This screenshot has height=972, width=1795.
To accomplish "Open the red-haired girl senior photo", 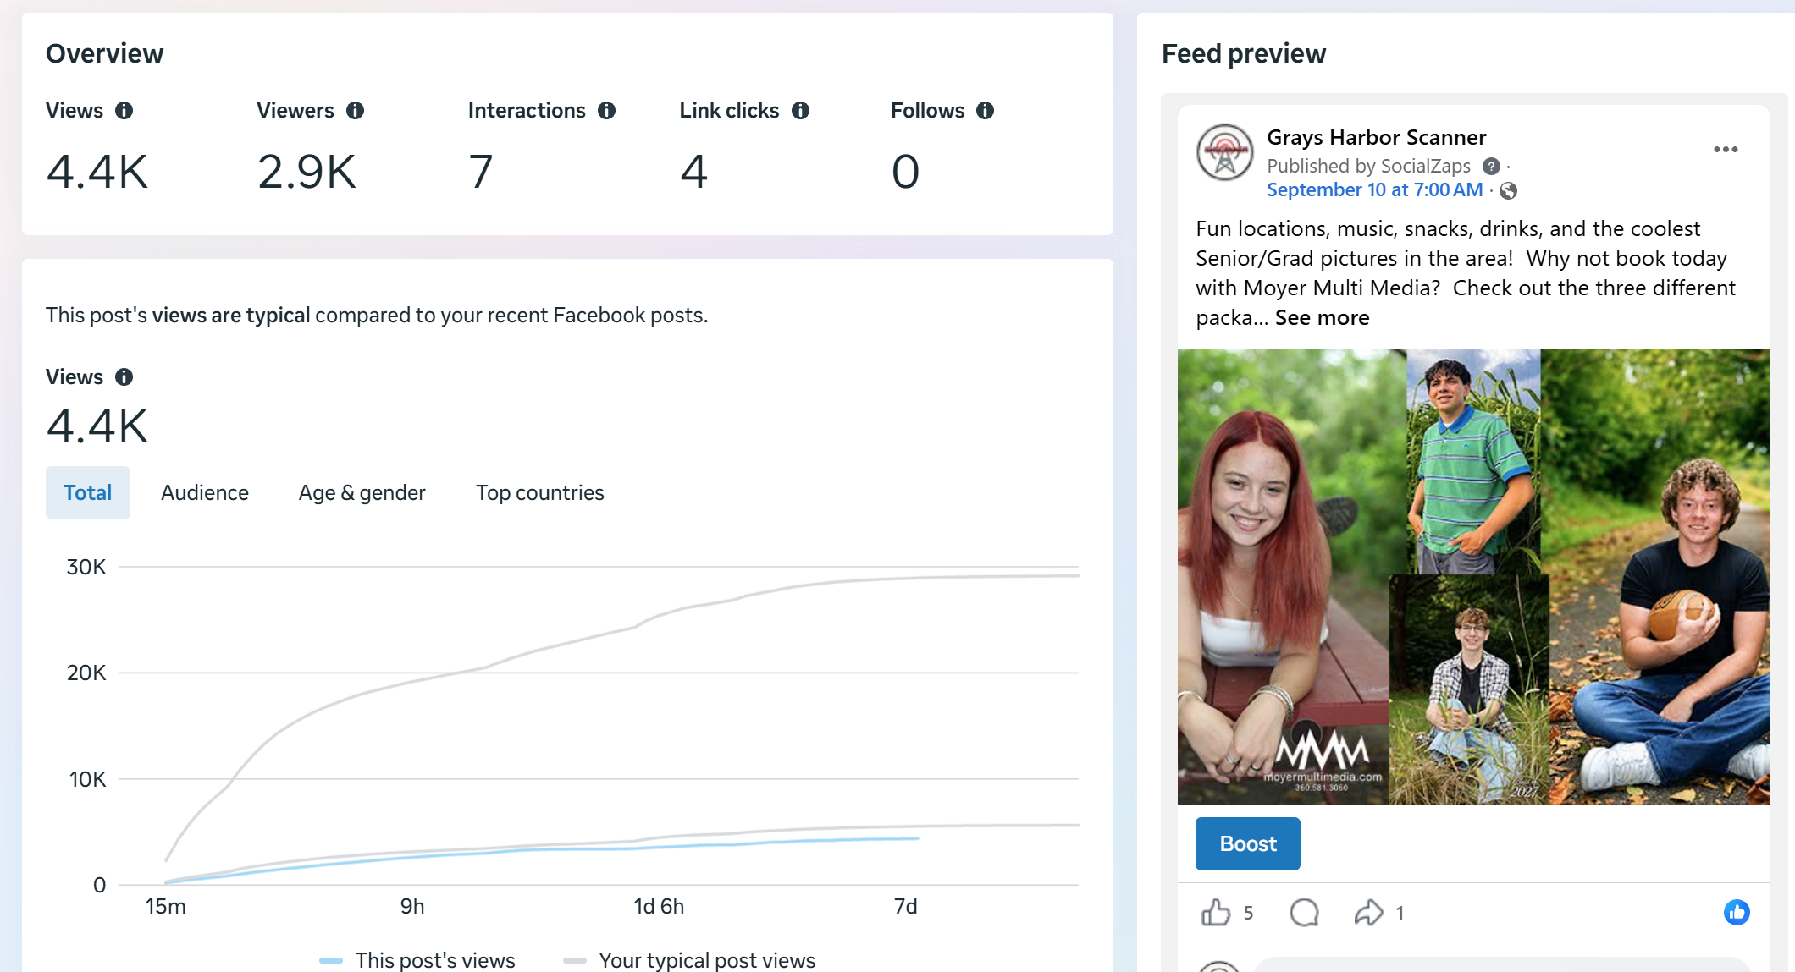I will click(1284, 576).
